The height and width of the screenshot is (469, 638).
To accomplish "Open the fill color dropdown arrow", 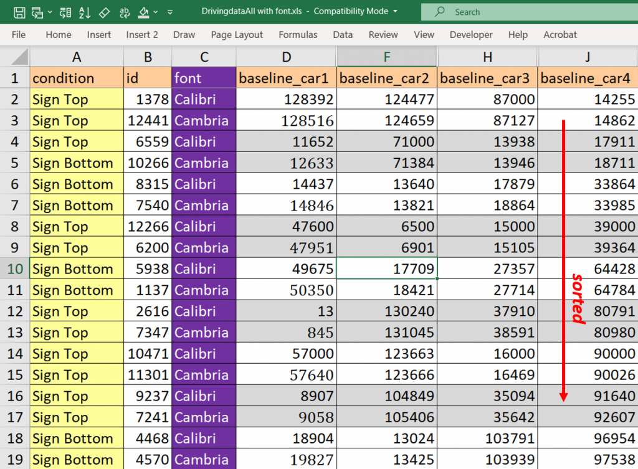I will 156,12.
